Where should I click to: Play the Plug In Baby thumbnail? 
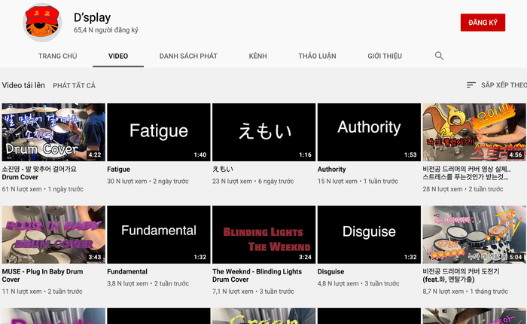53,234
